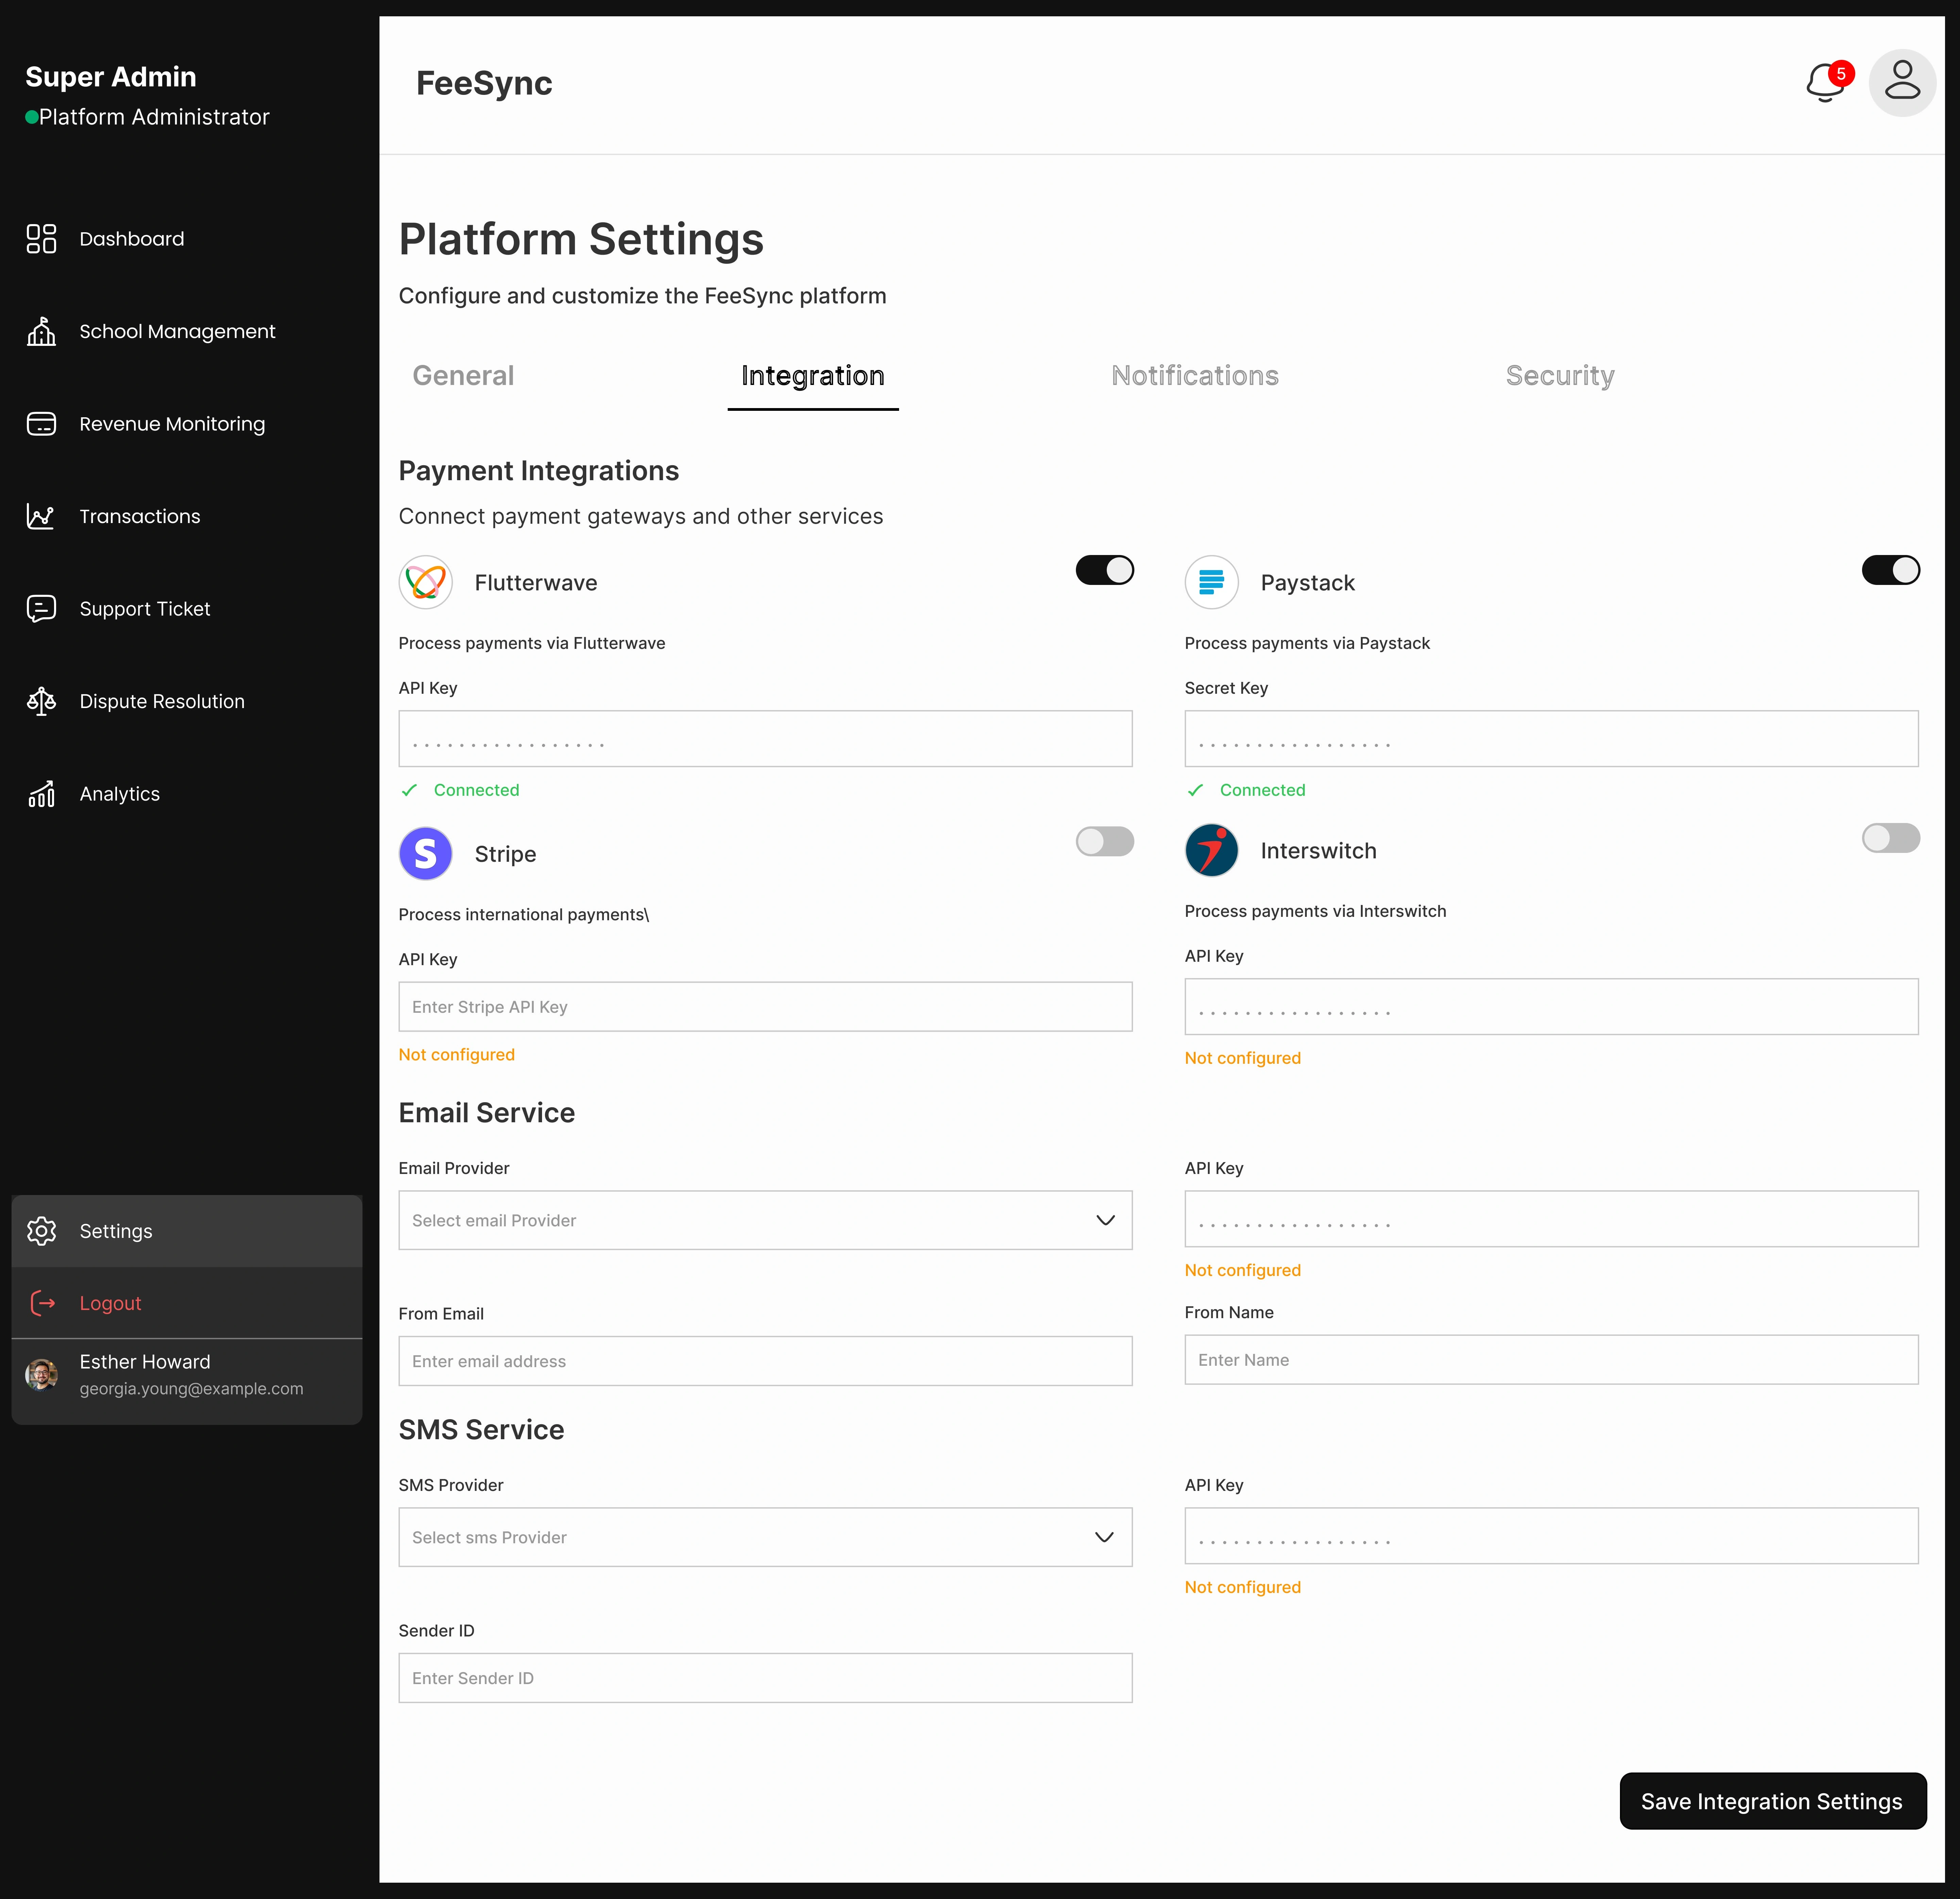Click the Flutterwave API Key field
Image resolution: width=1960 pixels, height=1899 pixels.
click(766, 739)
